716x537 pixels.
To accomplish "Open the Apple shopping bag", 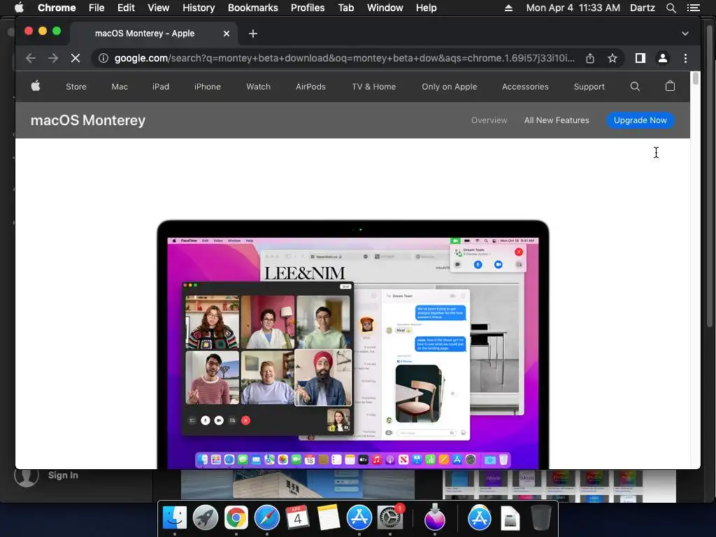I will (670, 86).
